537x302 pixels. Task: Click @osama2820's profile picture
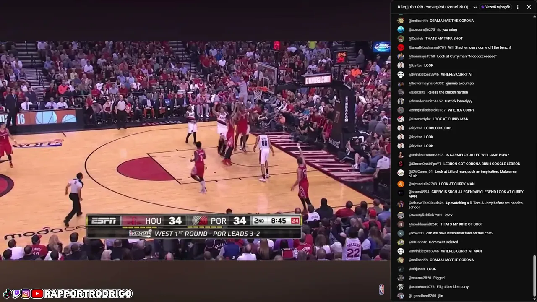401,278
